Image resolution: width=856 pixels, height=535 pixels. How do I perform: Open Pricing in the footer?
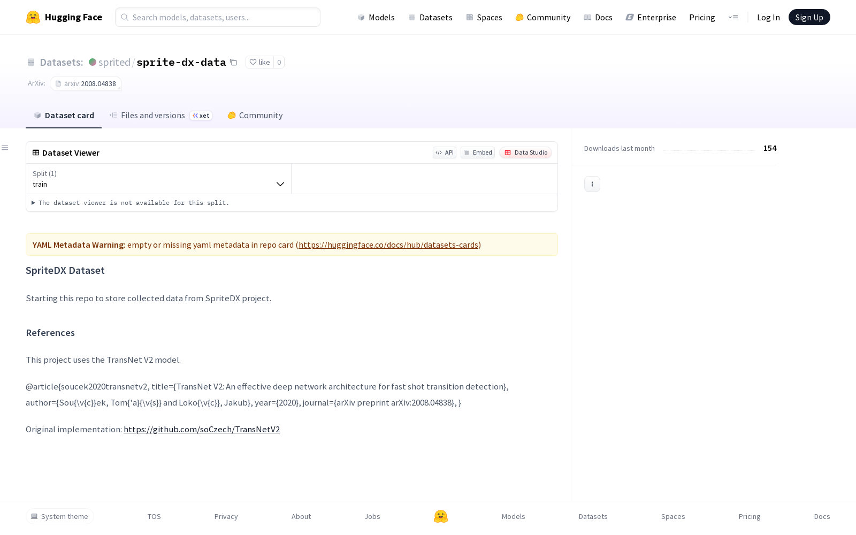[x=750, y=516]
